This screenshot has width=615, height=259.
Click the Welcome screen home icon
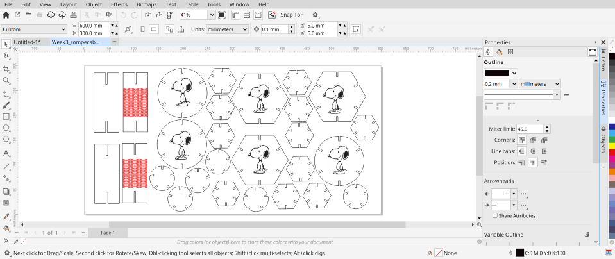click(x=6, y=15)
